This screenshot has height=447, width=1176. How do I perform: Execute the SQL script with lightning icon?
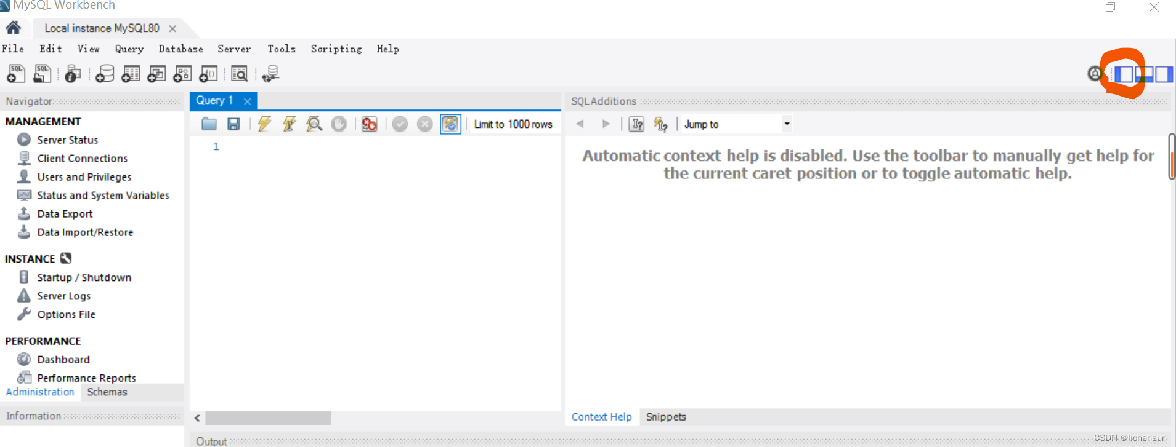coord(264,124)
